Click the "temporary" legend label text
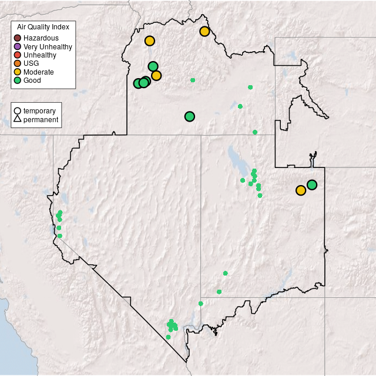The height and width of the screenshot is (376, 376). pos(39,111)
